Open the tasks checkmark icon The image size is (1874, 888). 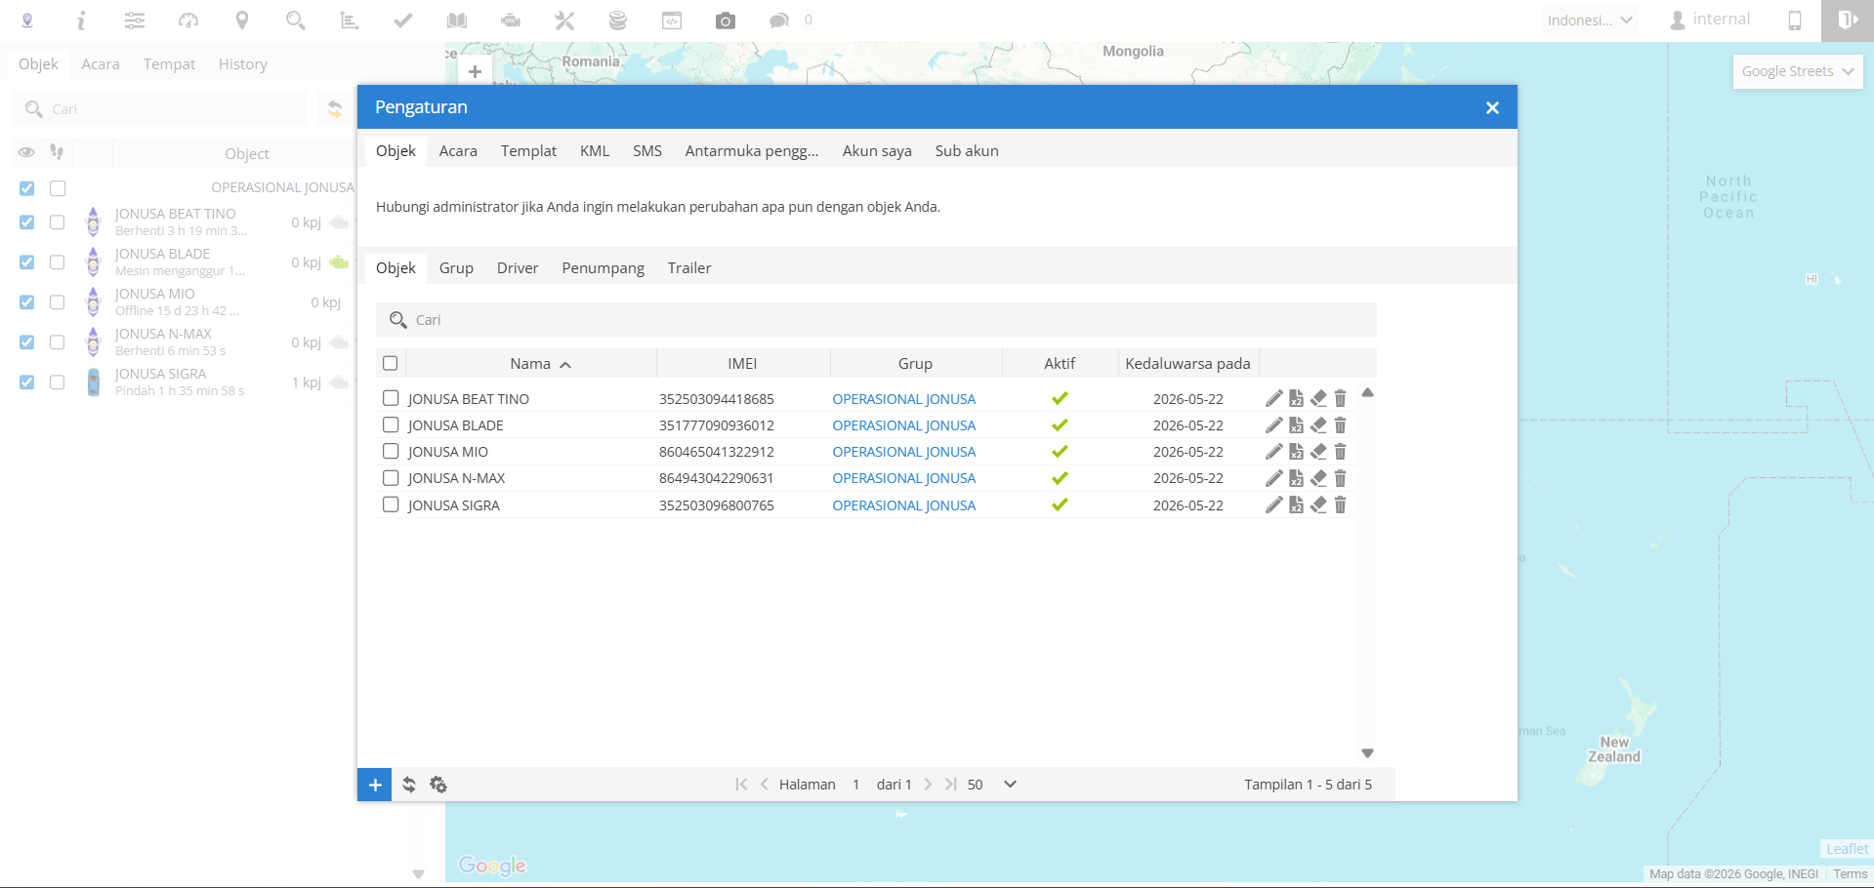click(x=403, y=20)
